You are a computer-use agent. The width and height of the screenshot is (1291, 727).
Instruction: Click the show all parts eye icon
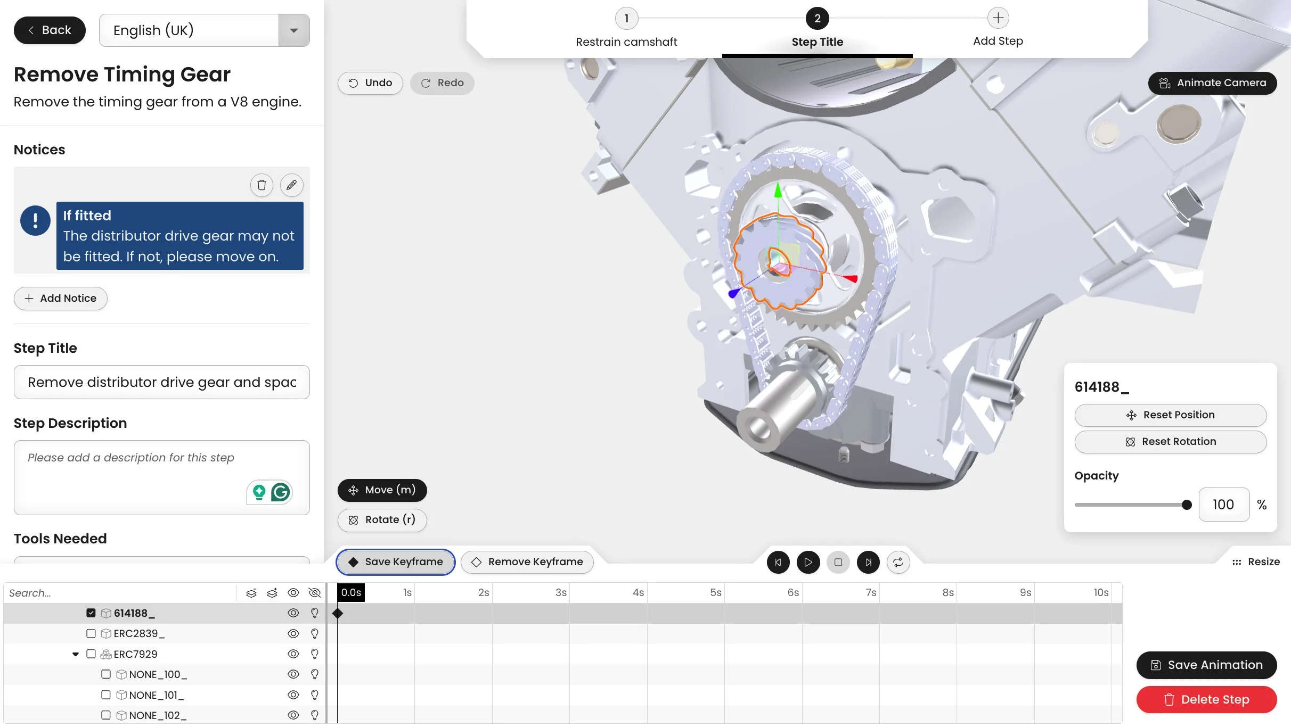pyautogui.click(x=293, y=593)
